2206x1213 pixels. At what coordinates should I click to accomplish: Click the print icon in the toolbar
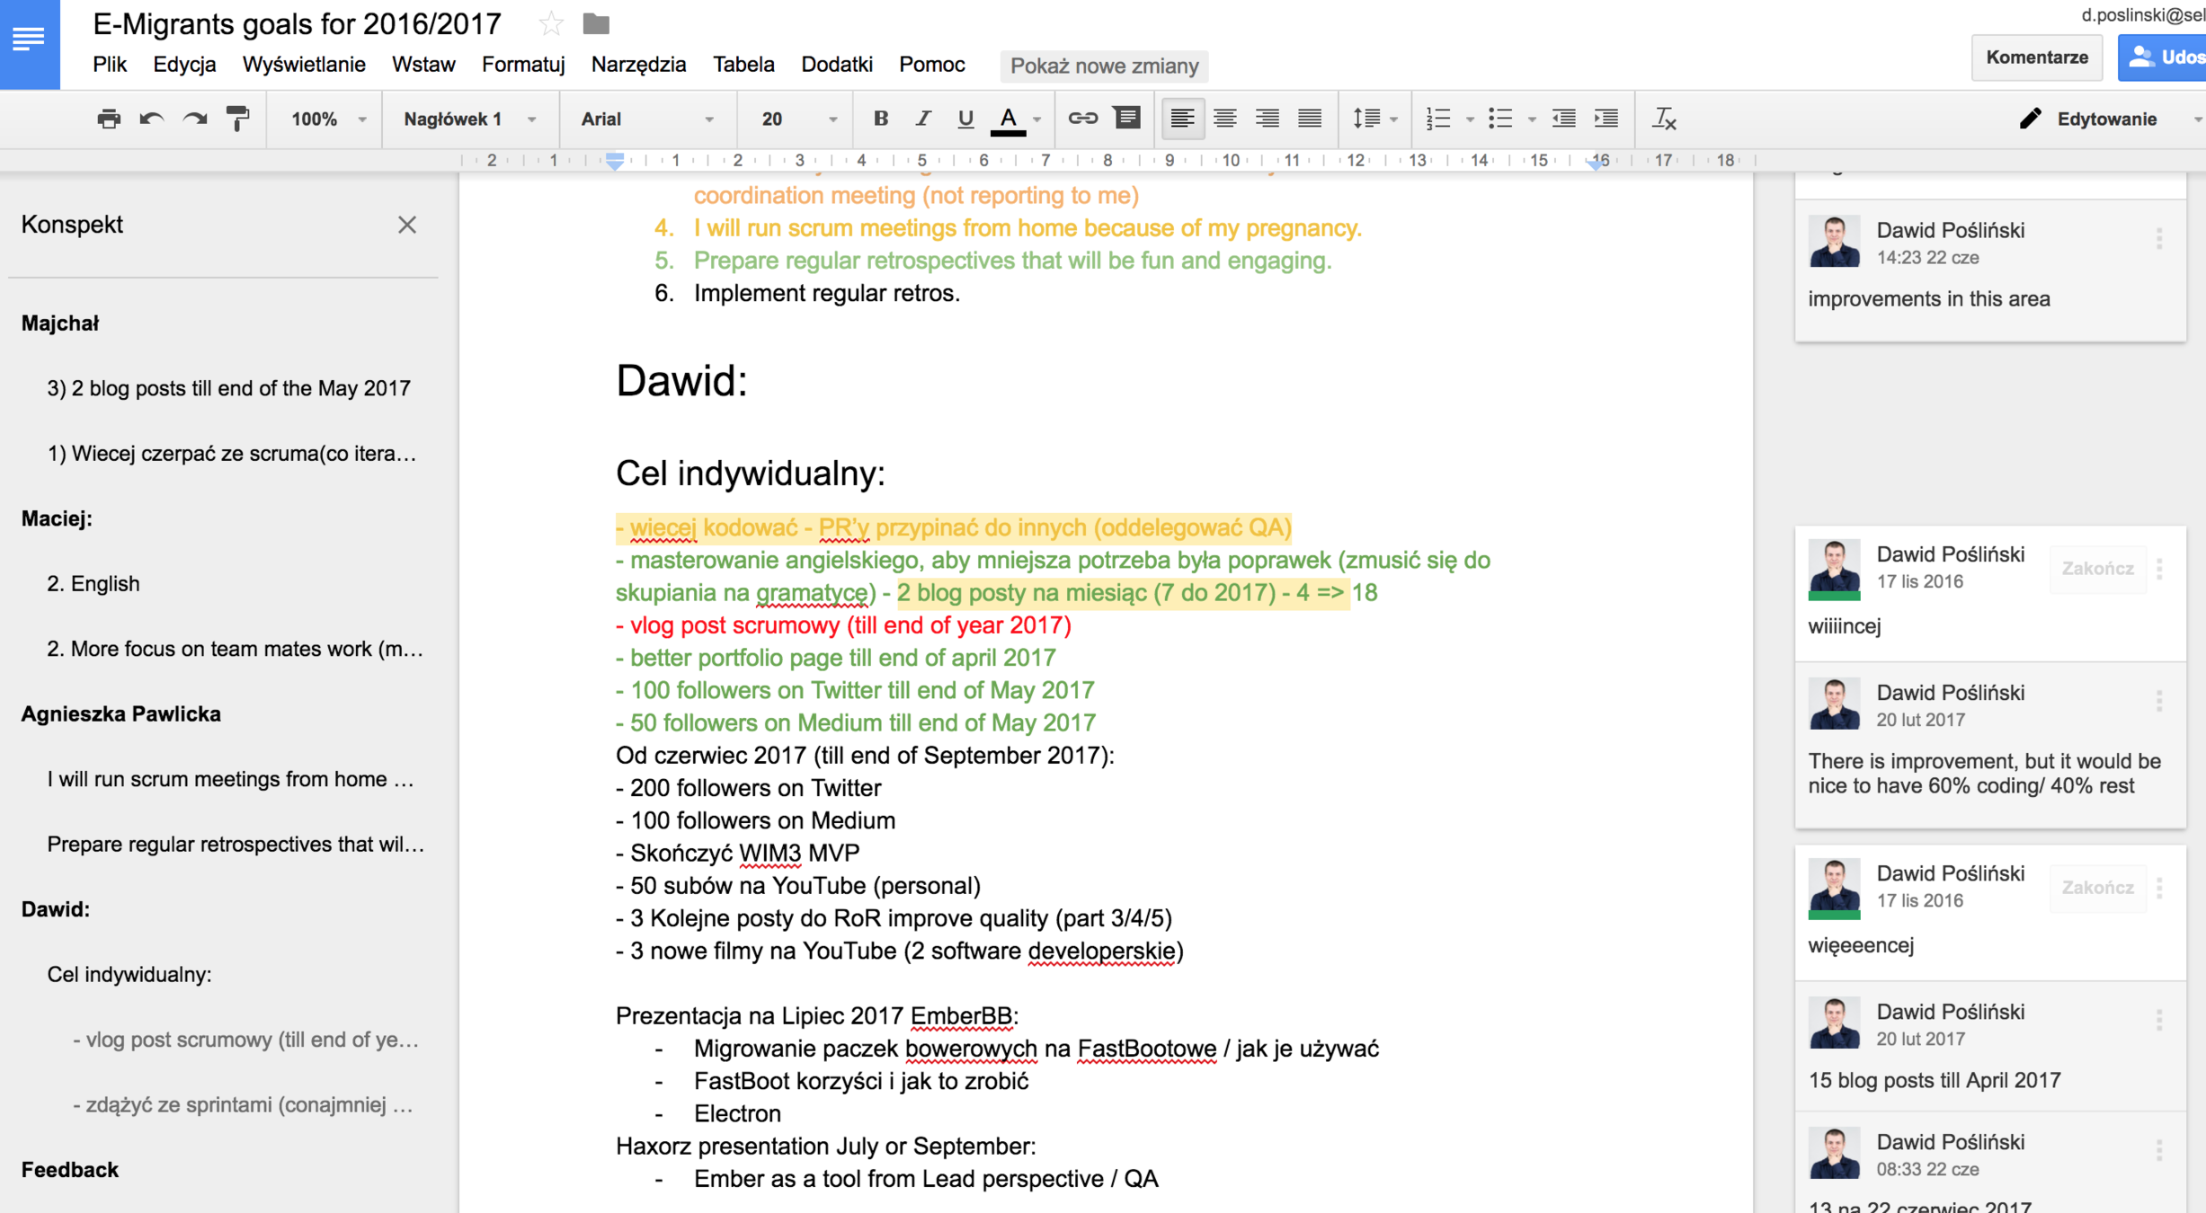click(x=109, y=119)
